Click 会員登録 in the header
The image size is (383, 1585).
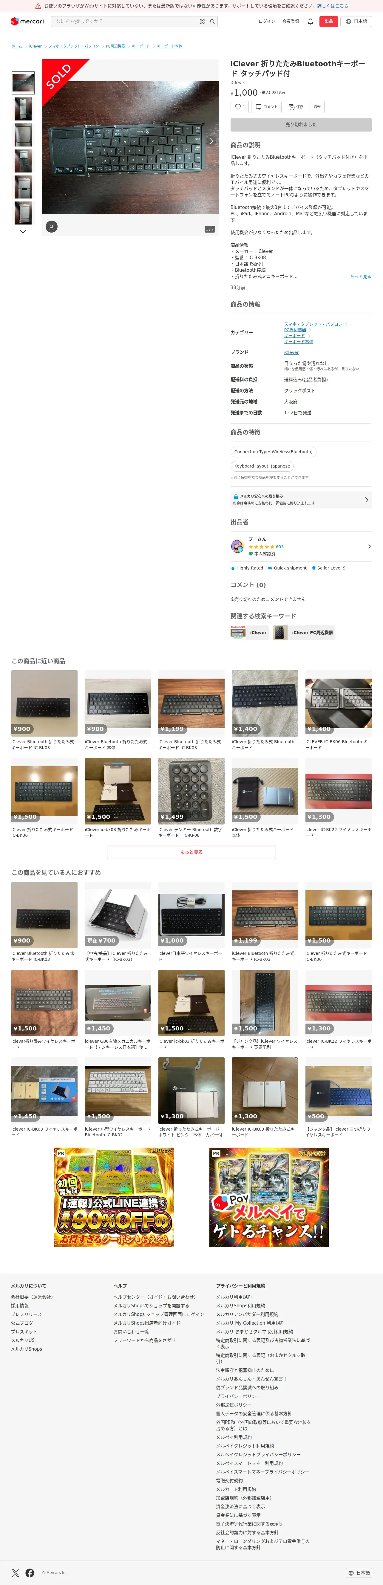tap(291, 22)
